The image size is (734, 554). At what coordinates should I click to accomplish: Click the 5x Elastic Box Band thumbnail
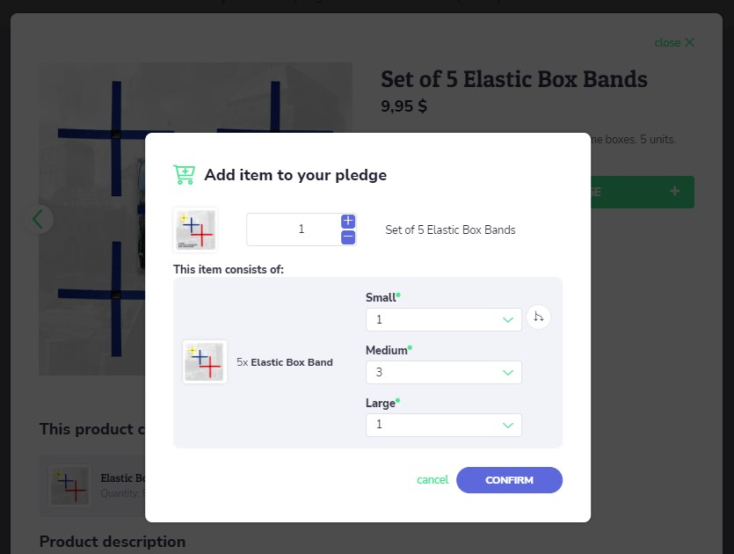pos(205,362)
